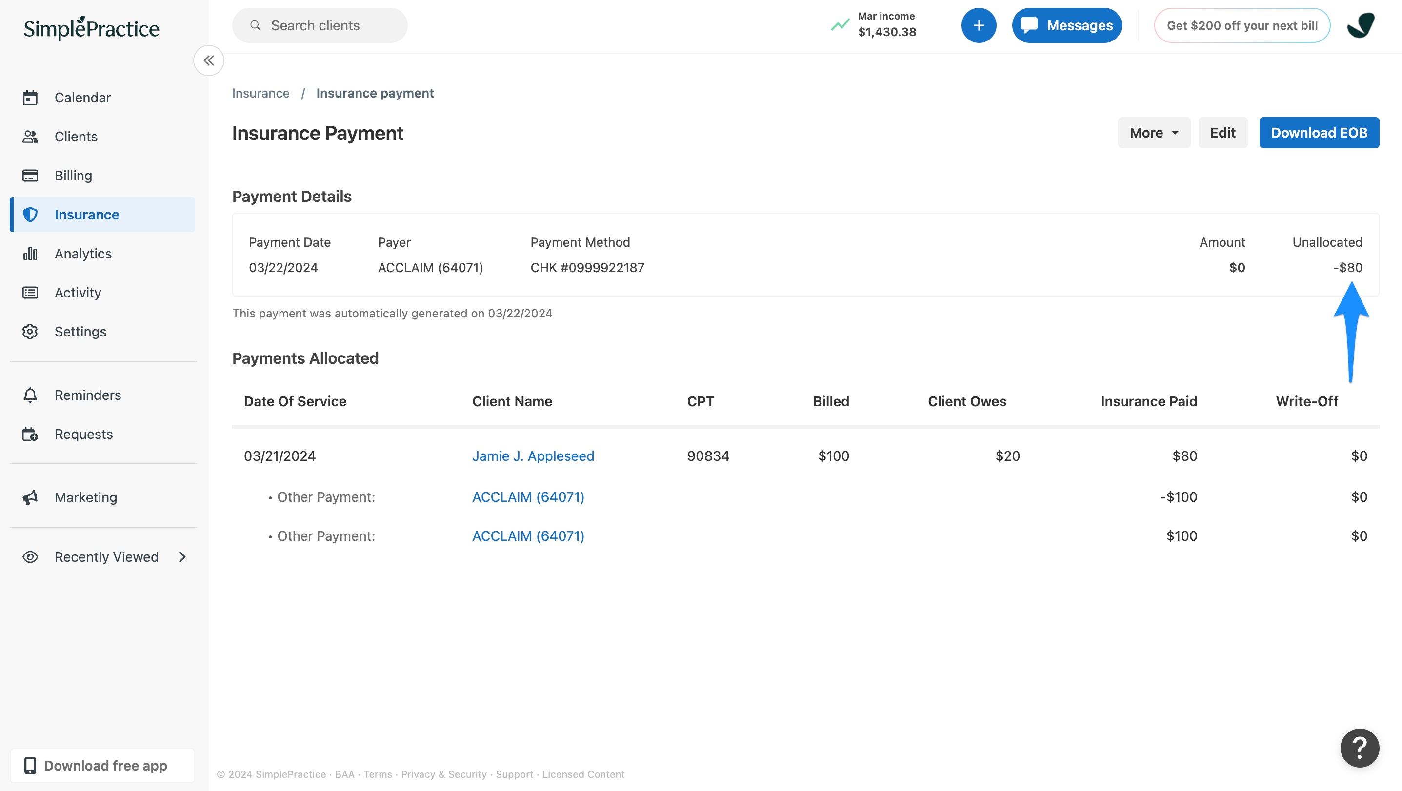Click Download EOB button
Screen dimensions: 1402x791
[x=1319, y=132]
